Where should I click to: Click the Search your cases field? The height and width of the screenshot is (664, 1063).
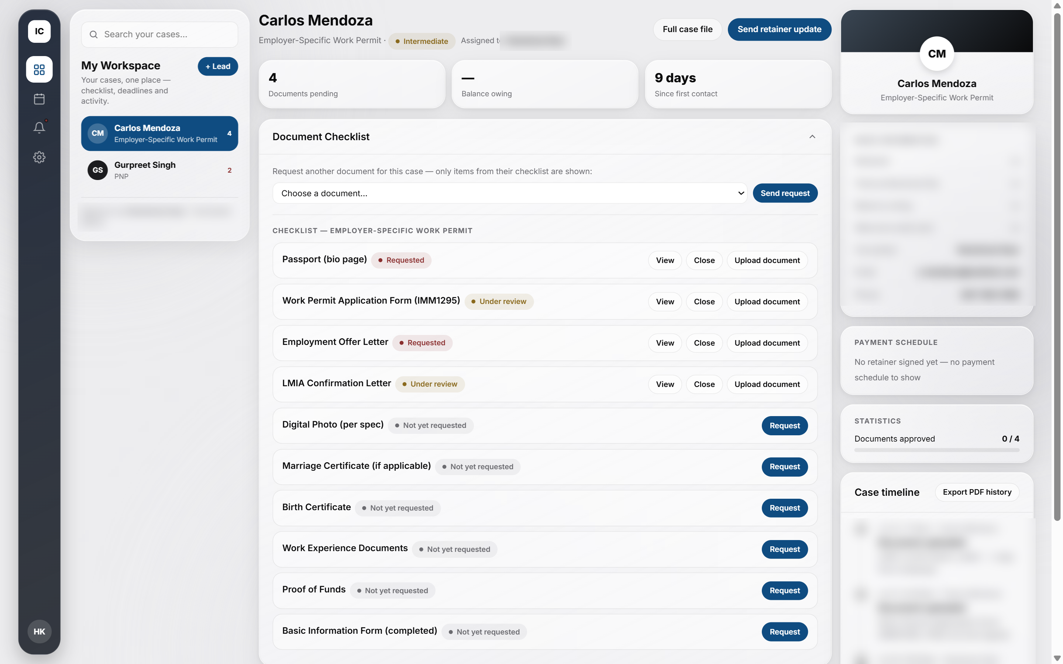coord(159,34)
